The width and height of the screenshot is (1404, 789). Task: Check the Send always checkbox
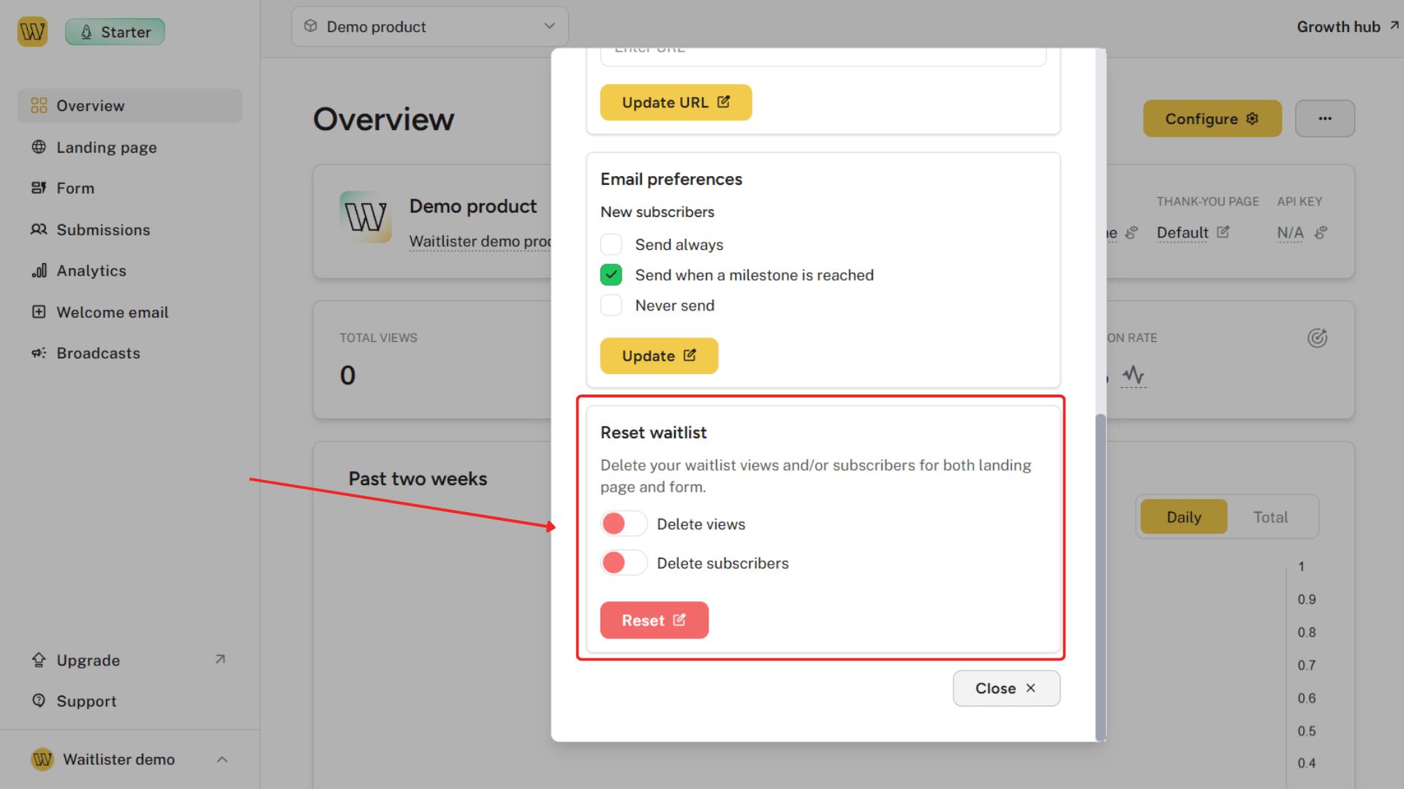click(611, 244)
